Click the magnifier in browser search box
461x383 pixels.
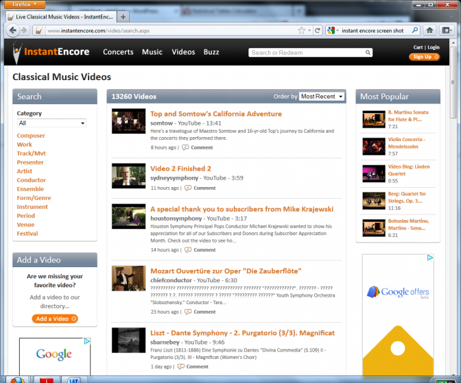[414, 30]
